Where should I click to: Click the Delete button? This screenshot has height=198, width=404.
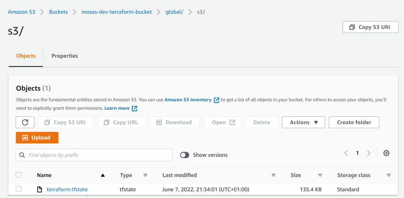point(262,122)
